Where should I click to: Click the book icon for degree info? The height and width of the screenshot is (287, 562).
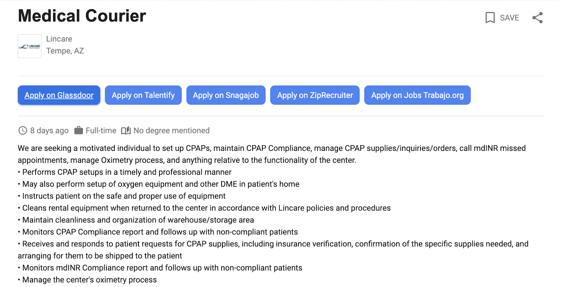pos(126,131)
